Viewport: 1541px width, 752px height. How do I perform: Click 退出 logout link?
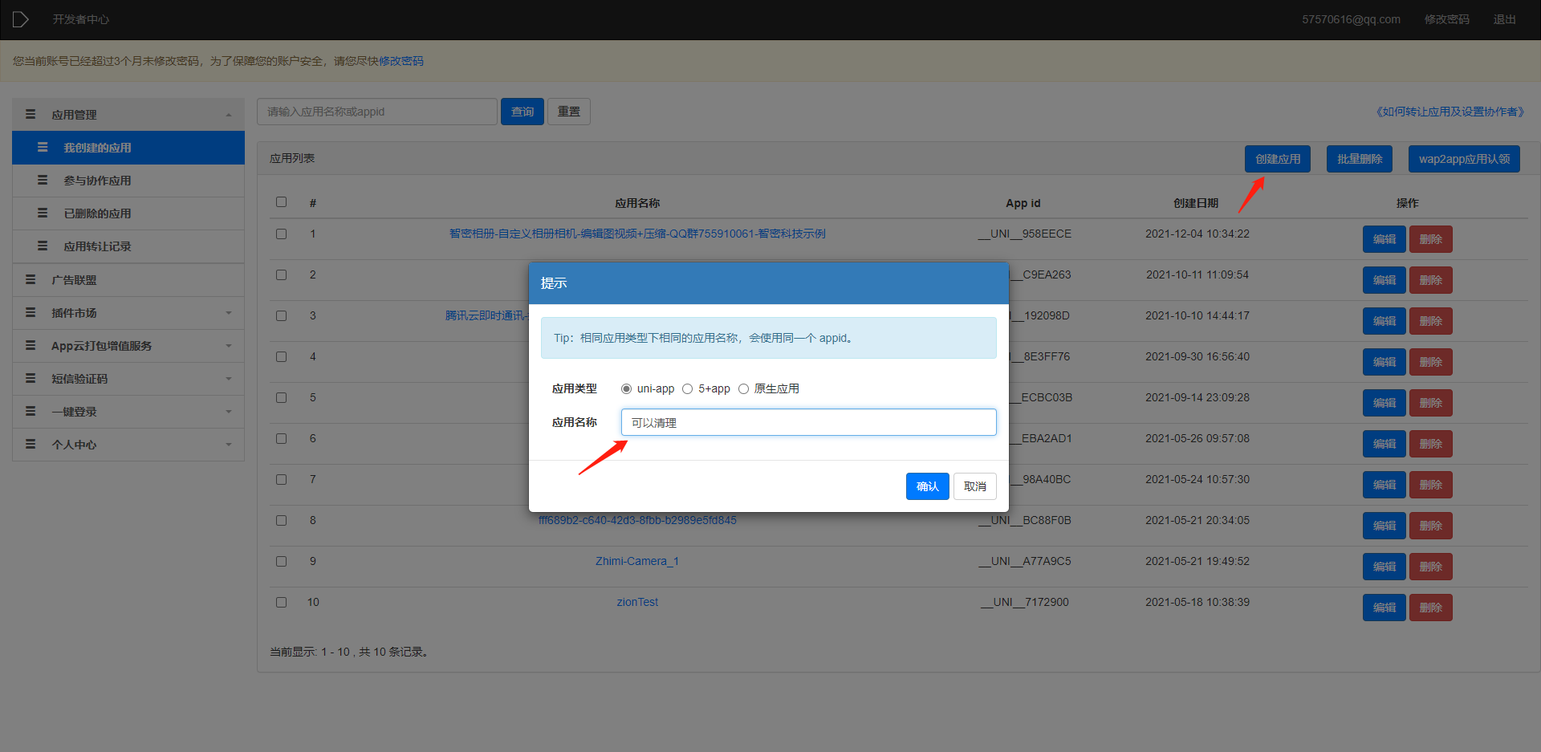coord(1504,19)
